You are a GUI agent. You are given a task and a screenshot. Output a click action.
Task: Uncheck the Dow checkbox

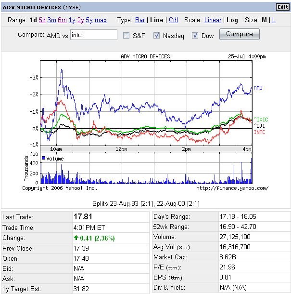(x=195, y=36)
